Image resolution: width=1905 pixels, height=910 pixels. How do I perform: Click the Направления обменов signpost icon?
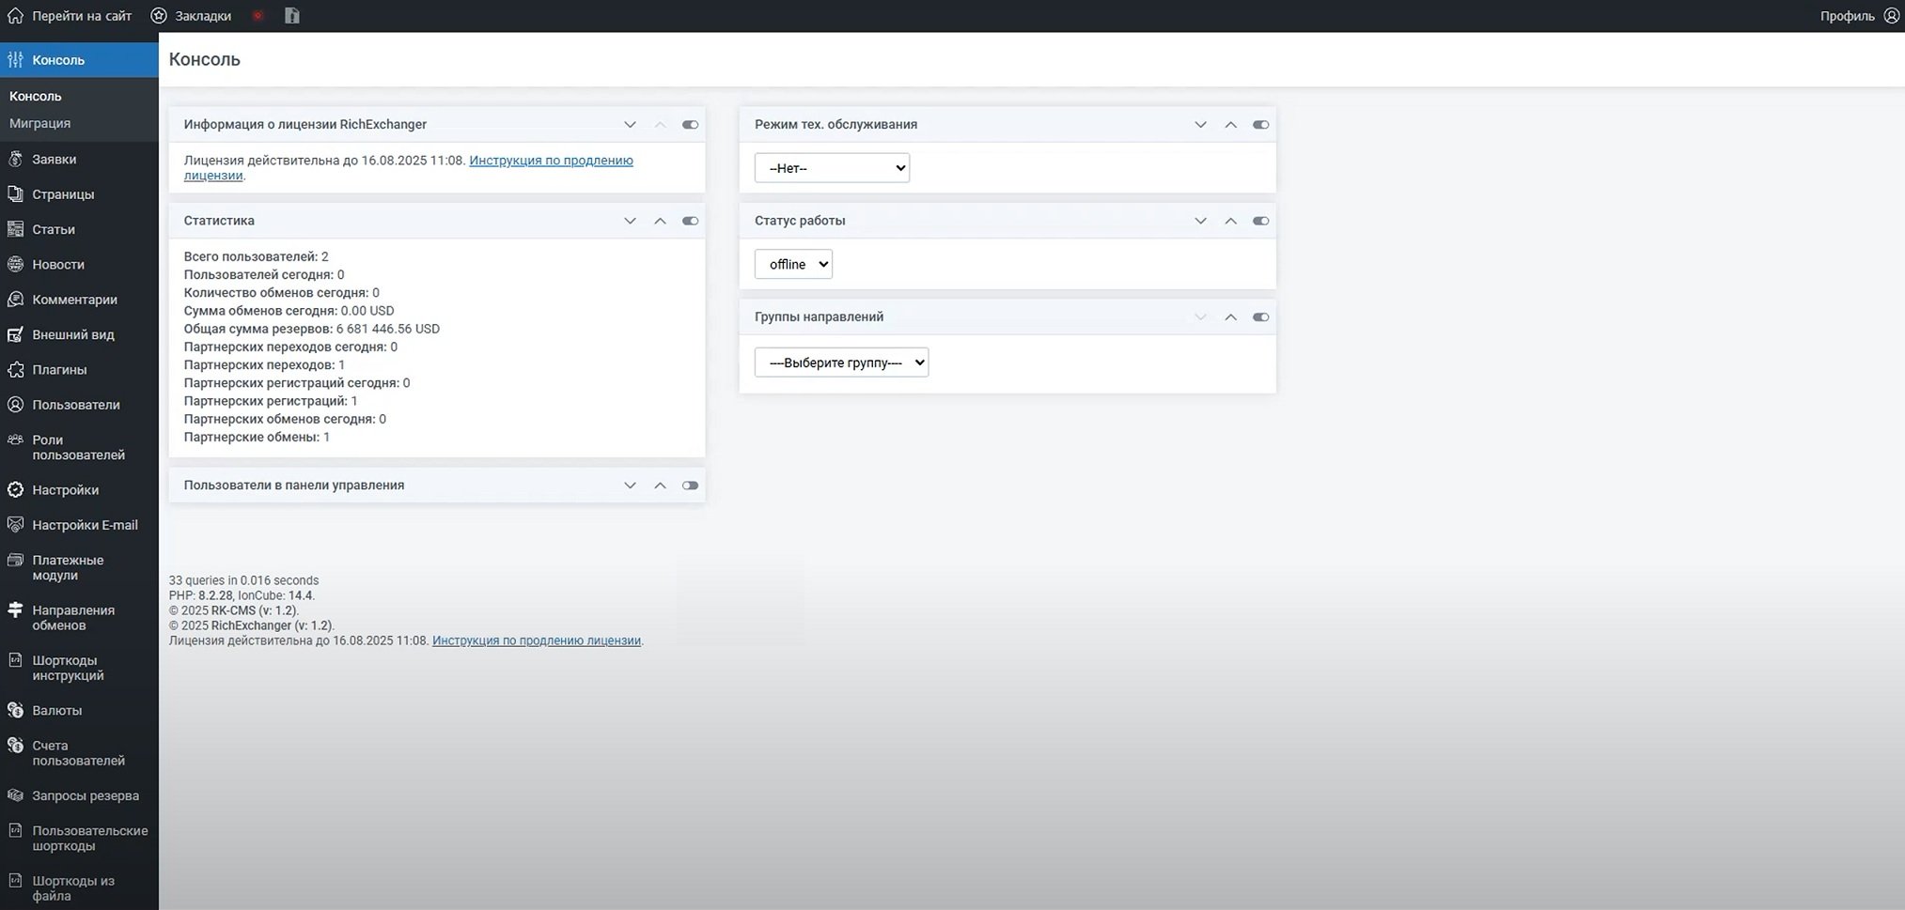tap(15, 610)
